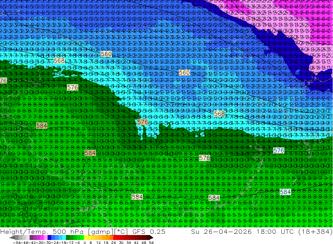Click the pale-blue '584' contour label
Viewport: 333px width, 244px height.
pos(285,192)
